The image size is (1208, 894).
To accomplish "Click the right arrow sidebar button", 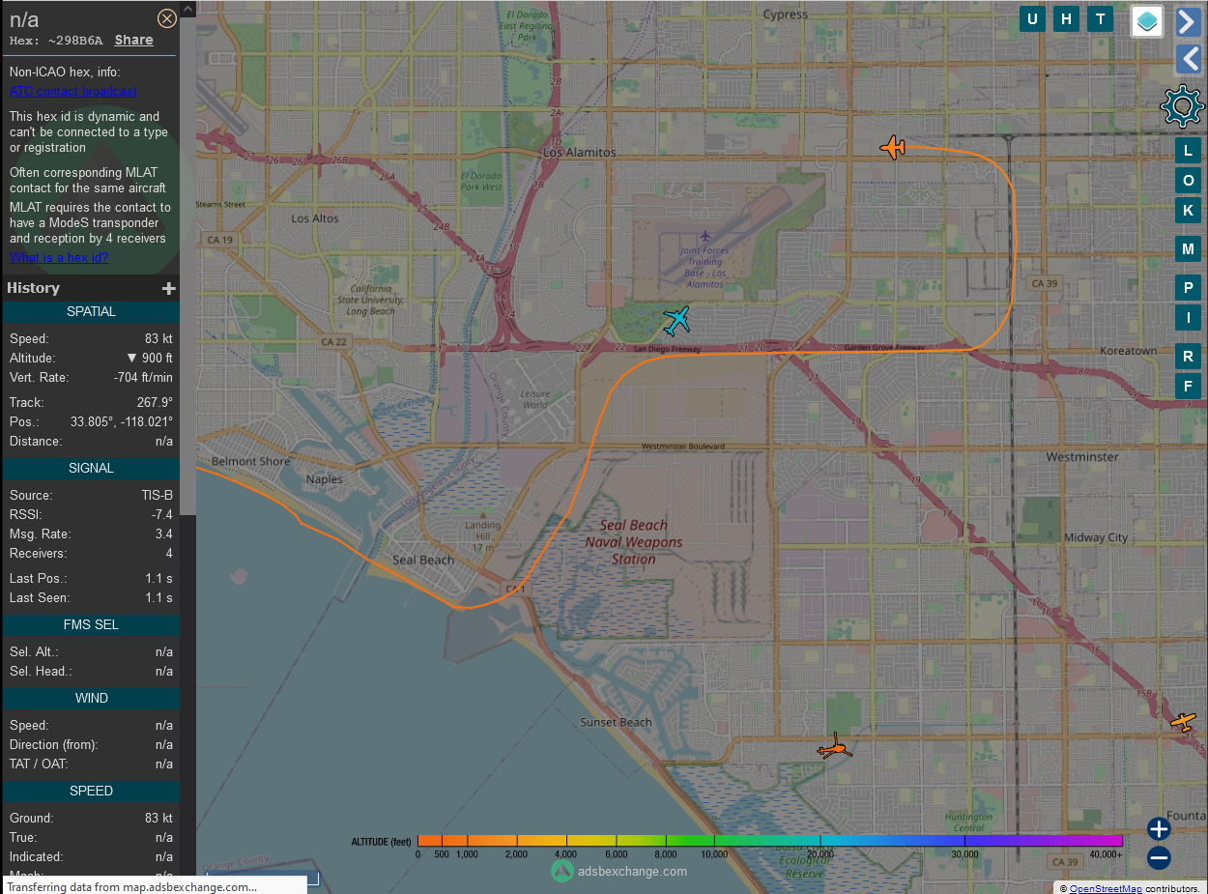I will point(1188,21).
